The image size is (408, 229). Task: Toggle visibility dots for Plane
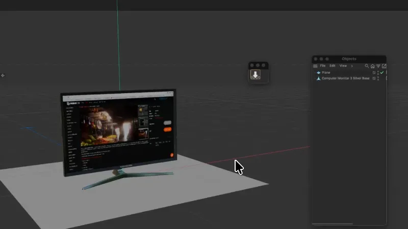378,73
